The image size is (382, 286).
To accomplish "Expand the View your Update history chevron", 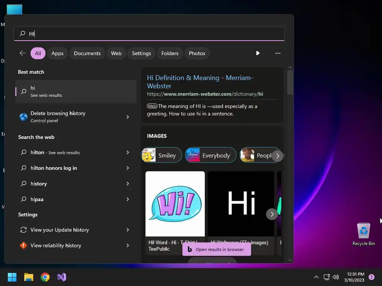I will pos(128,230).
